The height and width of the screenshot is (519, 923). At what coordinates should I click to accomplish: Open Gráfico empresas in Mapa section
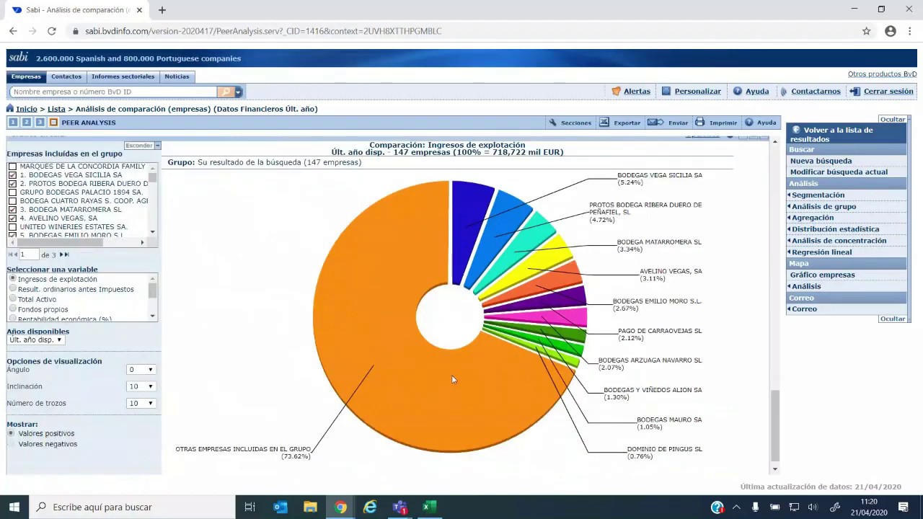822,275
